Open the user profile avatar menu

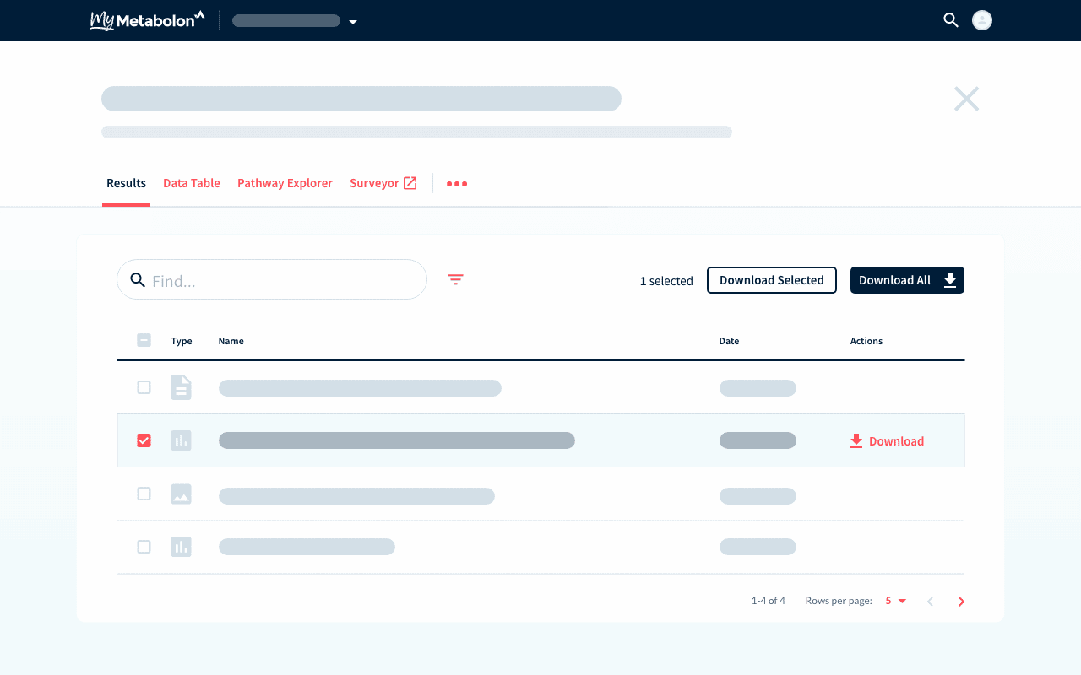pyautogui.click(x=981, y=20)
